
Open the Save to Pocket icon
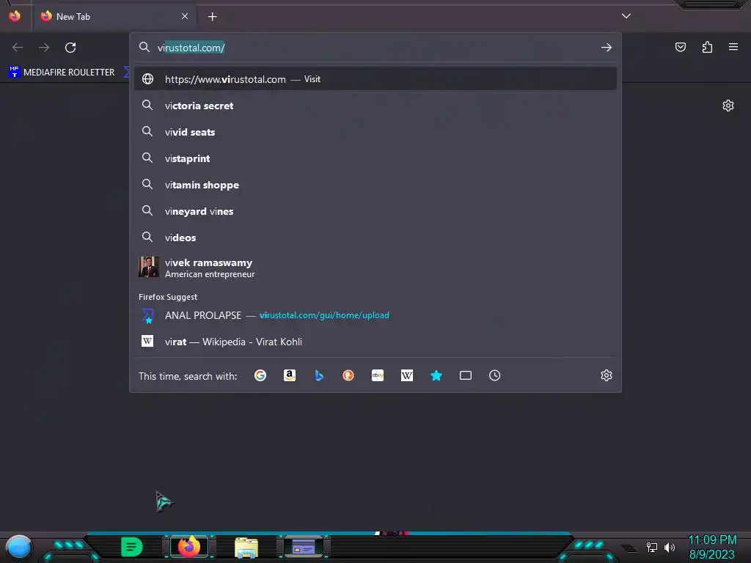coord(680,47)
